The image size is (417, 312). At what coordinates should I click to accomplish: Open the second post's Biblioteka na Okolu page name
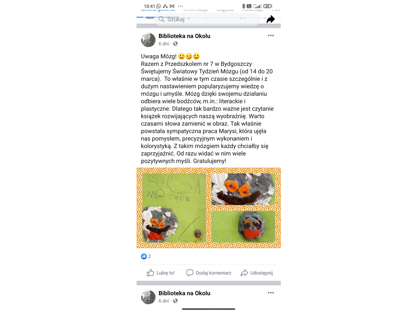point(184,293)
